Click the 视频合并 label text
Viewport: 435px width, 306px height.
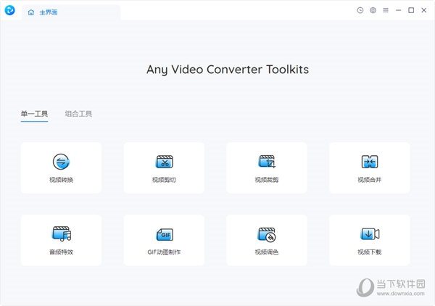(370, 180)
